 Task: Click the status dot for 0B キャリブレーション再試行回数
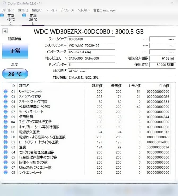pos(6,127)
